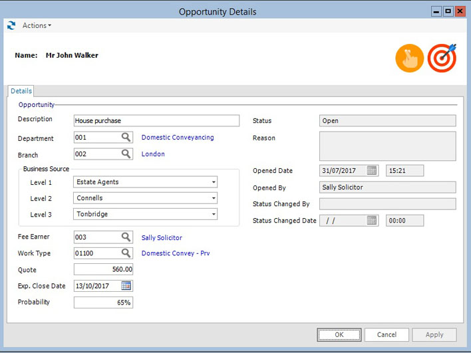The height and width of the screenshot is (353, 471).
Task: Expand the Level 3 Tonbridge dropdown
Action: 214,215
